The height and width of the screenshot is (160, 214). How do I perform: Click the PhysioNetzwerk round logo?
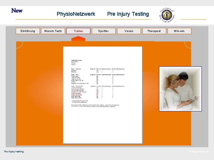[167, 15]
